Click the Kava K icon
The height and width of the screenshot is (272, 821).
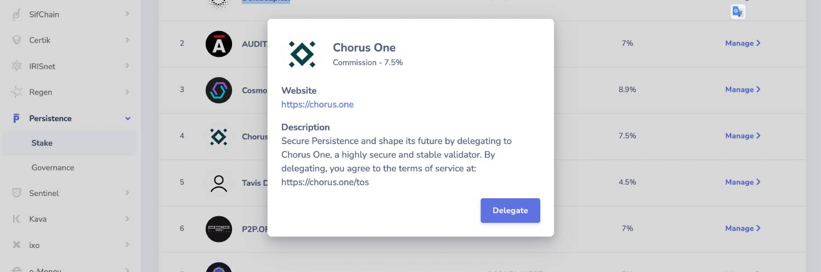[x=16, y=219]
